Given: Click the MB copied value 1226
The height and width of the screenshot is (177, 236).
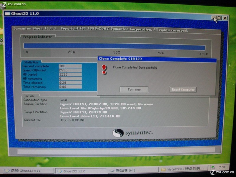Looking at the screenshot, I should [70, 74].
